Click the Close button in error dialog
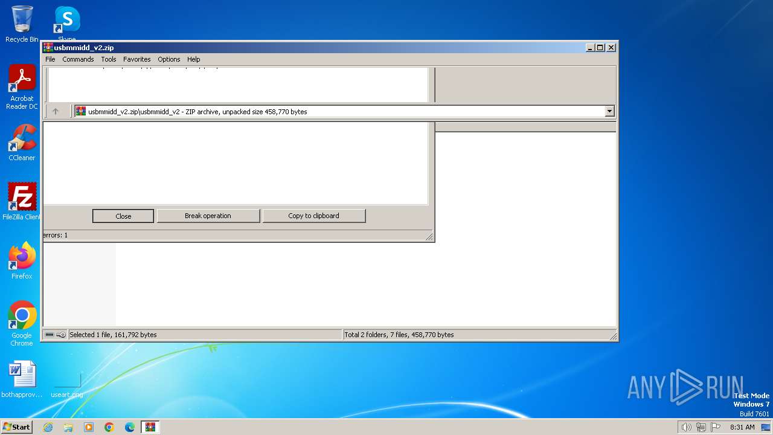Screen dimensions: 773x435 tap(123, 216)
